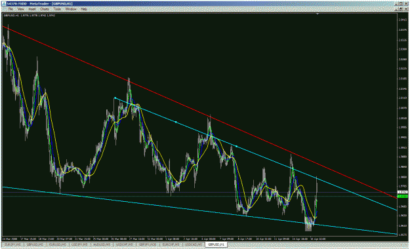The image size is (410, 249).
Task: Open the View menu
Action: [x=20, y=9]
